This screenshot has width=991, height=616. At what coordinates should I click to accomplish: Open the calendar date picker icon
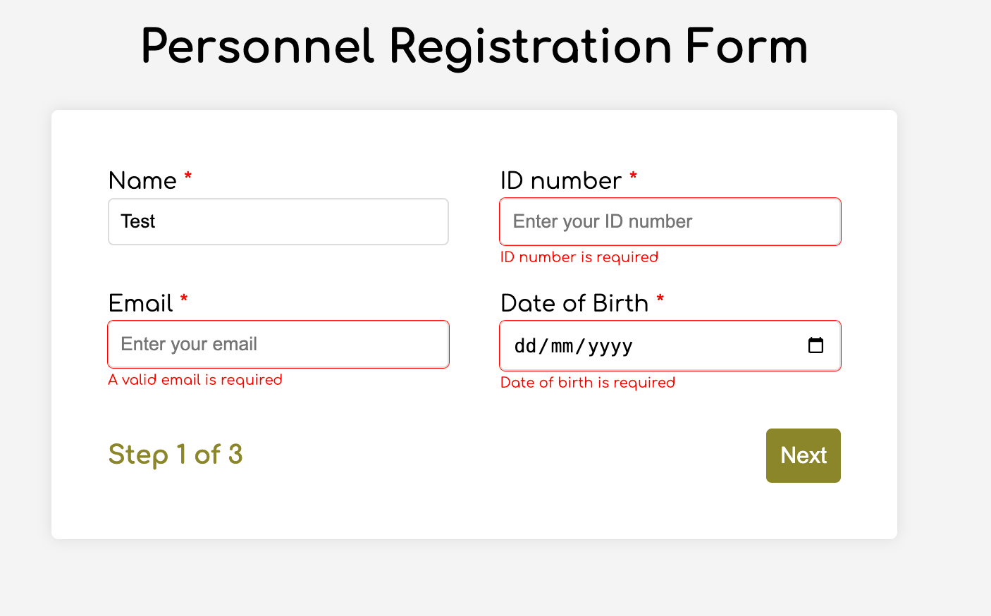(815, 345)
